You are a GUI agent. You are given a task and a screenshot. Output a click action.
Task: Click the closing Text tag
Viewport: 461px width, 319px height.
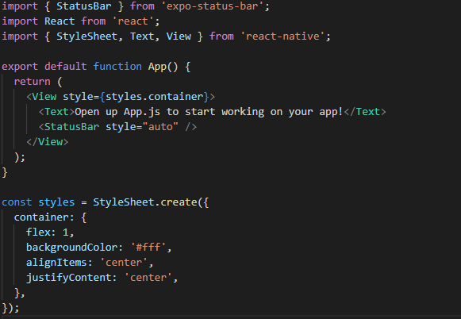click(x=364, y=112)
